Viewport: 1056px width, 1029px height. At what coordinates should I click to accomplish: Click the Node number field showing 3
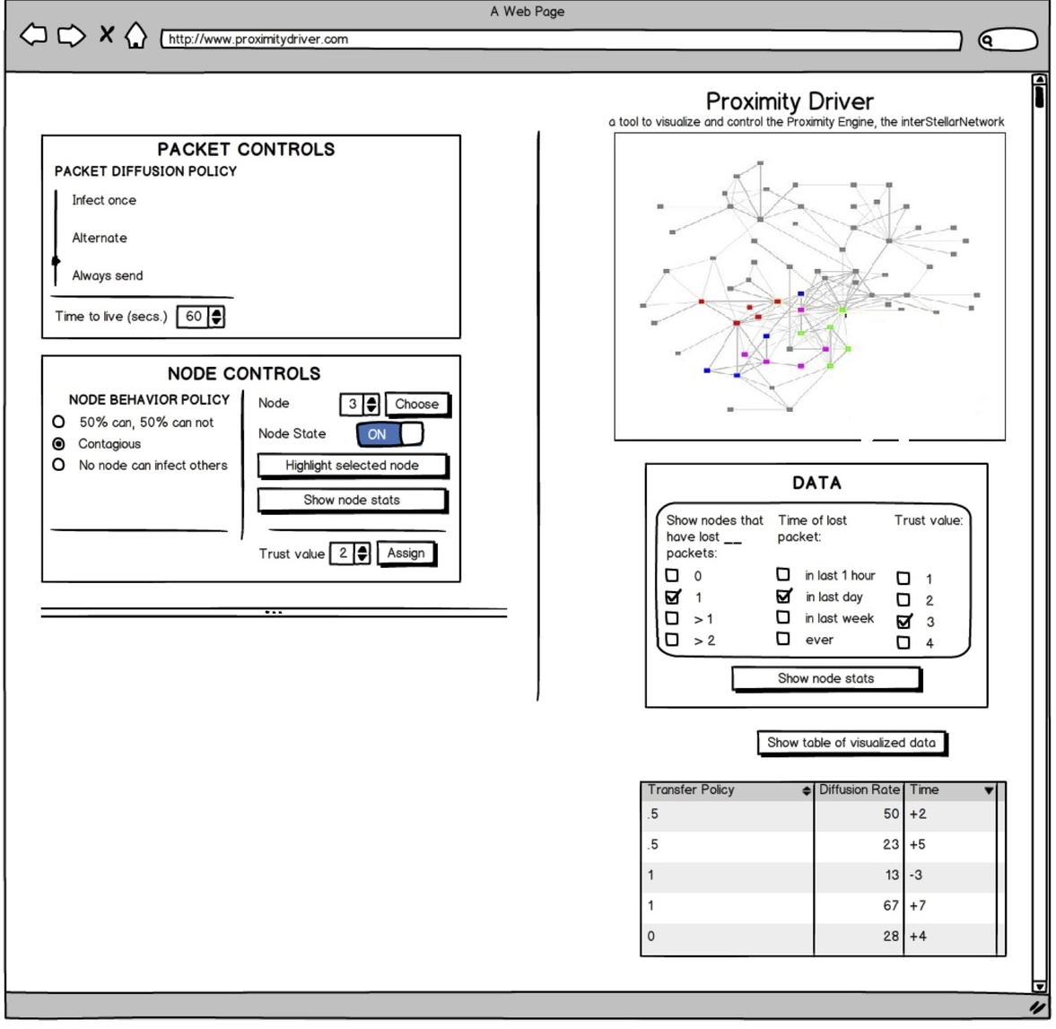tap(352, 404)
